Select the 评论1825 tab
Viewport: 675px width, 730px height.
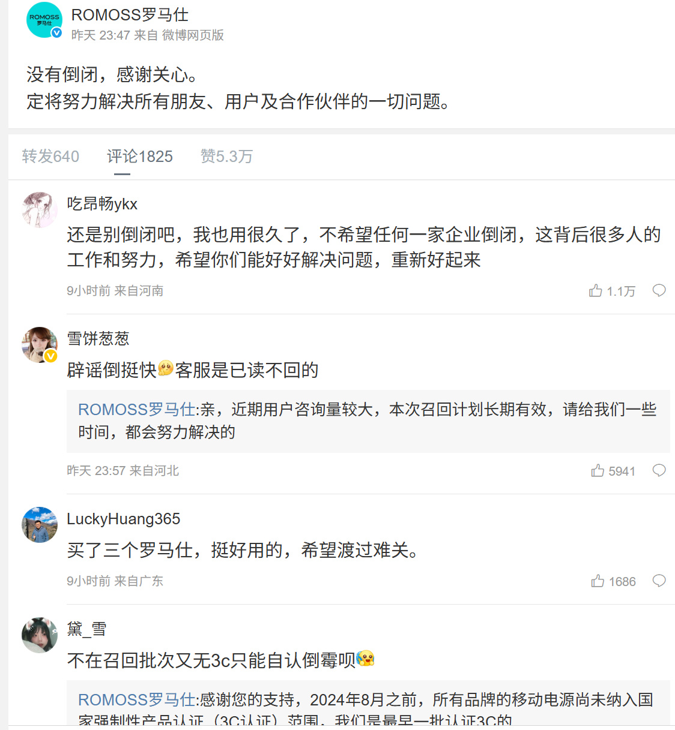(x=139, y=157)
